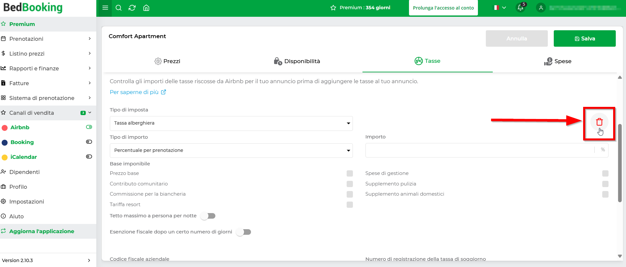This screenshot has width=626, height=267.
Task: Expand the Sistema di prenotazione chevron
Action: pos(89,98)
